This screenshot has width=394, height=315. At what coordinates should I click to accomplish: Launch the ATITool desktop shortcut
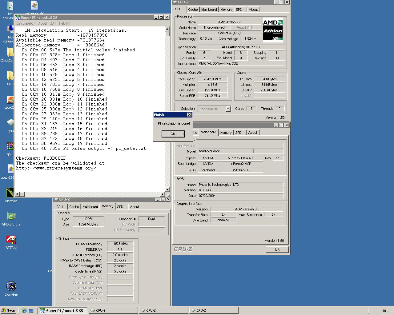pos(11,239)
